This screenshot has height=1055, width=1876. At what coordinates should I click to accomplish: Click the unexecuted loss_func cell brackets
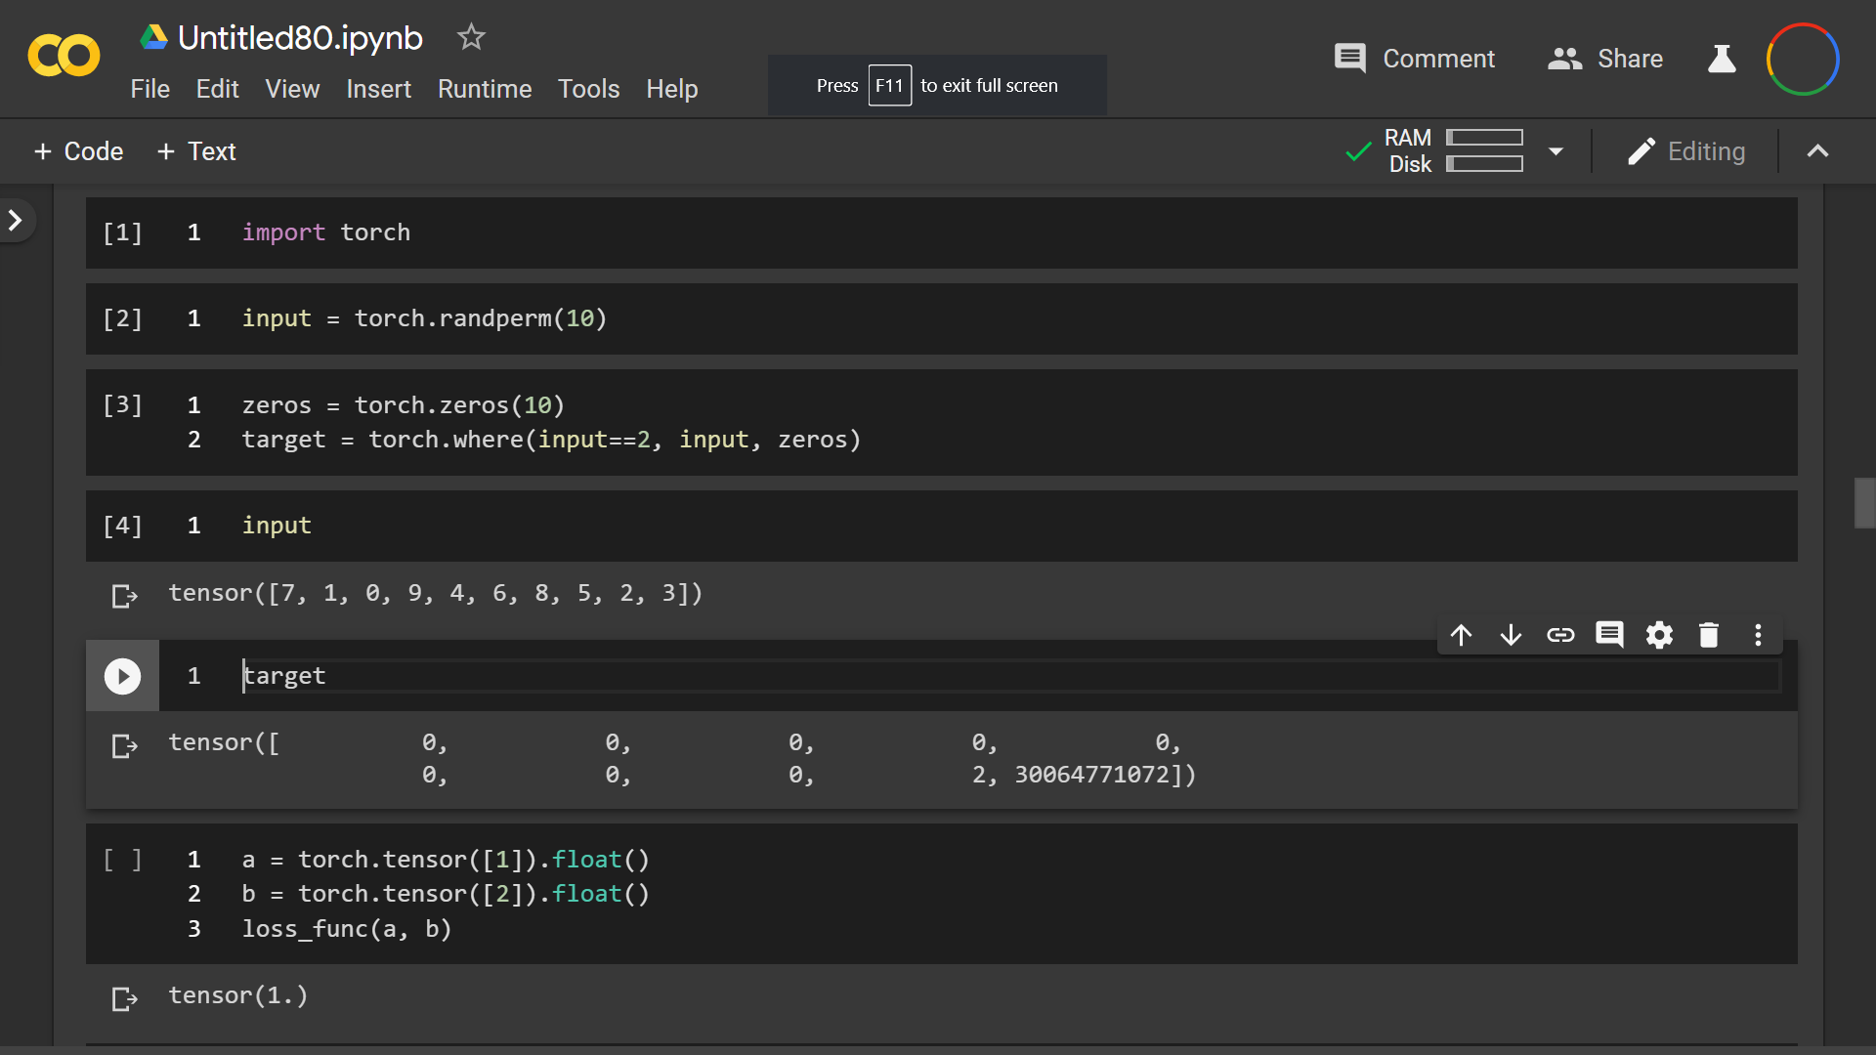coord(123,860)
